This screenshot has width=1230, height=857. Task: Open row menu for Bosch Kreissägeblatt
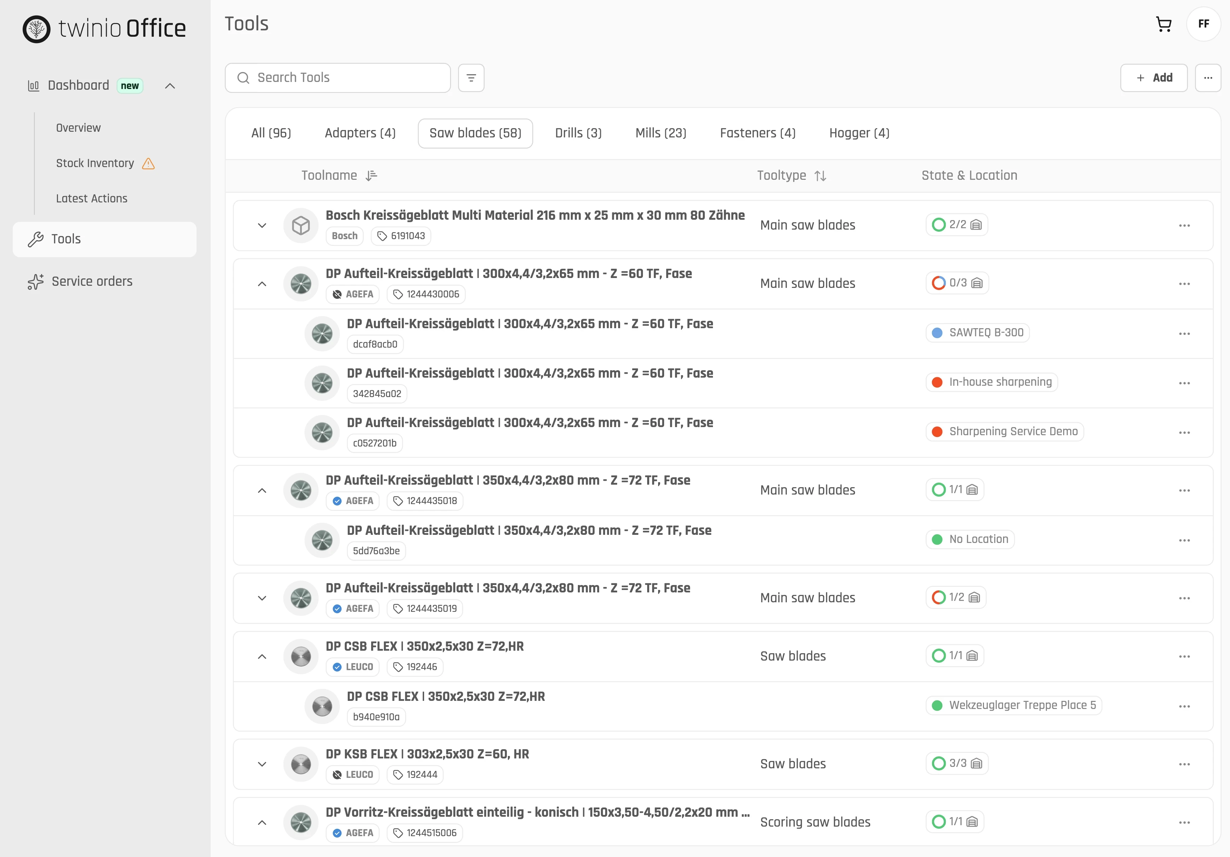(x=1184, y=225)
